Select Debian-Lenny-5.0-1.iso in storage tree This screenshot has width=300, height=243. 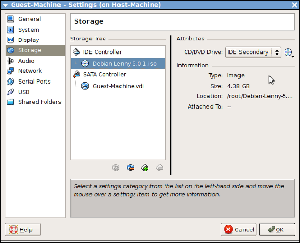[118, 64]
